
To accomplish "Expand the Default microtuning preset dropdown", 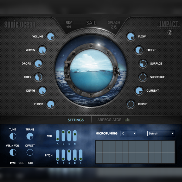I will coord(161,133).
